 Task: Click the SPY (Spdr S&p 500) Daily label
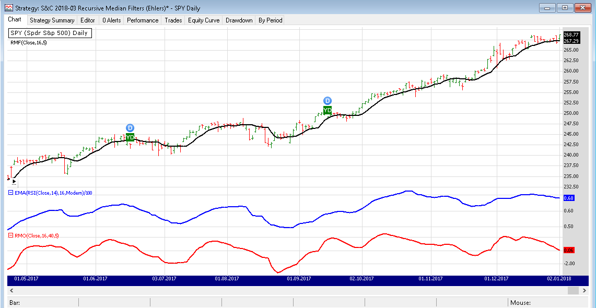point(49,33)
